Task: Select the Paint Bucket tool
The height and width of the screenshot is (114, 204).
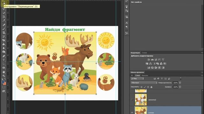Action: coord(4,44)
